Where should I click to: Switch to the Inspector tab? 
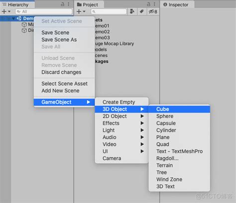pyautogui.click(x=177, y=4)
